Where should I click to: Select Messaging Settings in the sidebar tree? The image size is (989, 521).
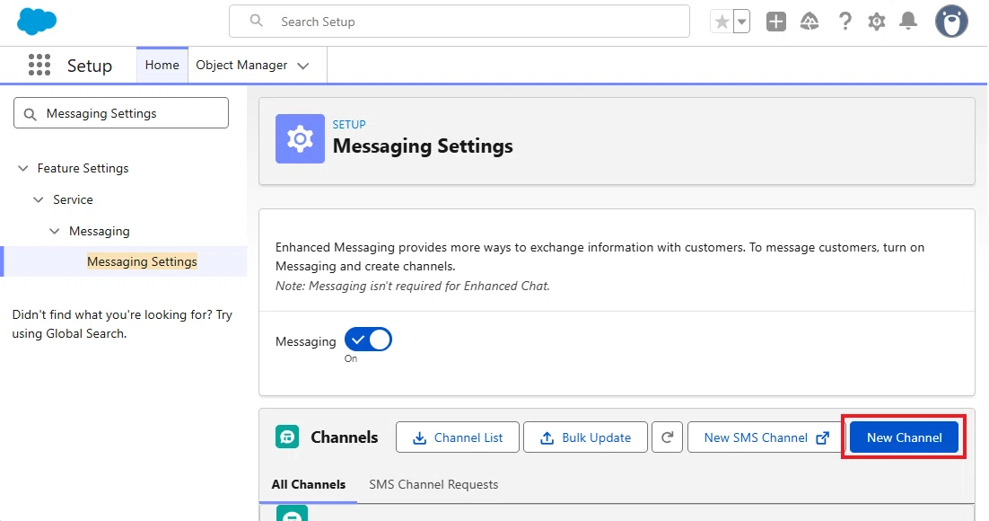tap(142, 261)
